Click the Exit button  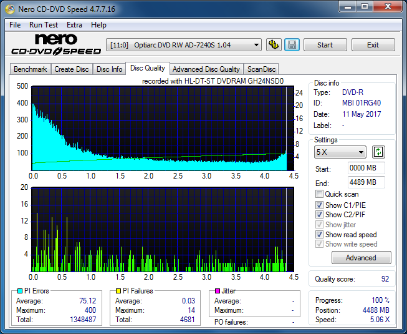pos(373,45)
